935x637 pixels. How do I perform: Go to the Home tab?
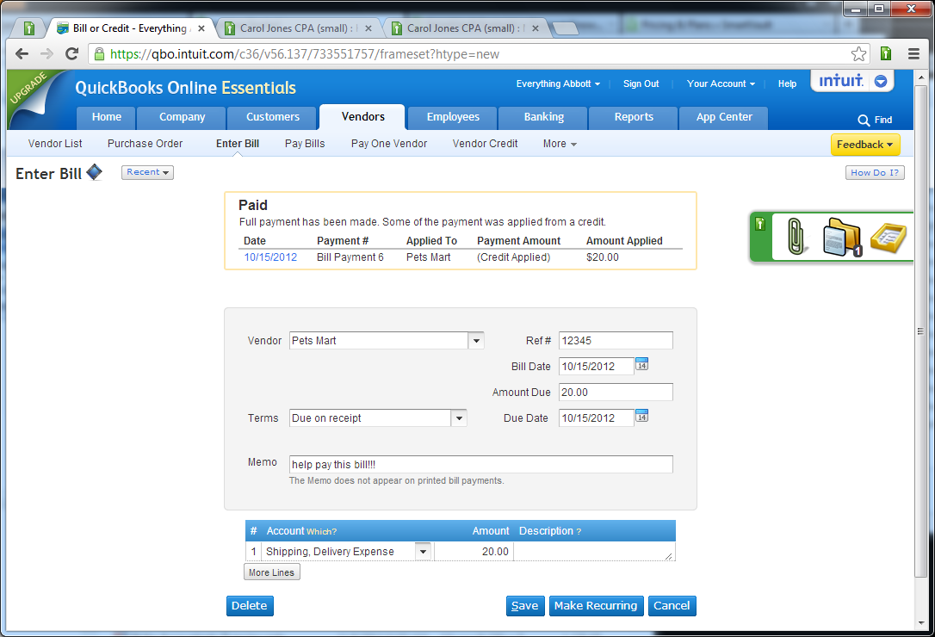[107, 117]
